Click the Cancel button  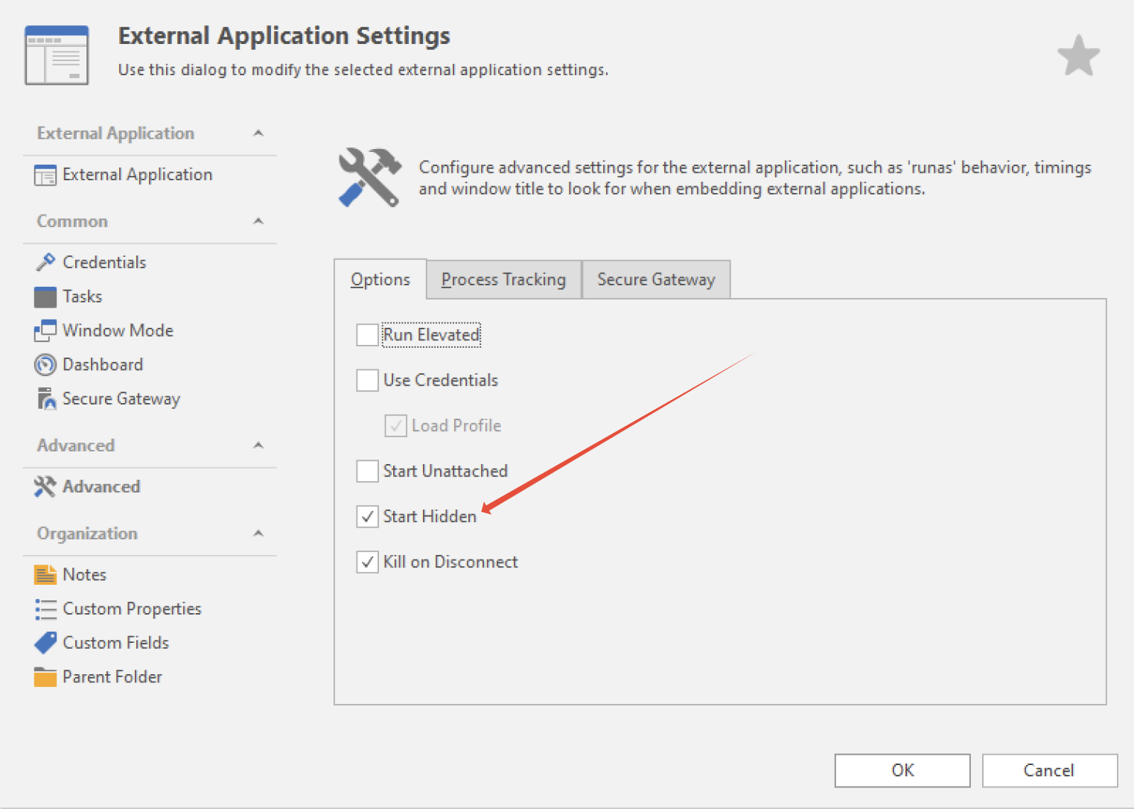[x=1048, y=770]
